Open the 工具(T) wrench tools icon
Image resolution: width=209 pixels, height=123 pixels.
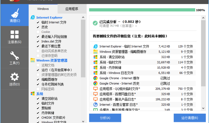point(14,56)
